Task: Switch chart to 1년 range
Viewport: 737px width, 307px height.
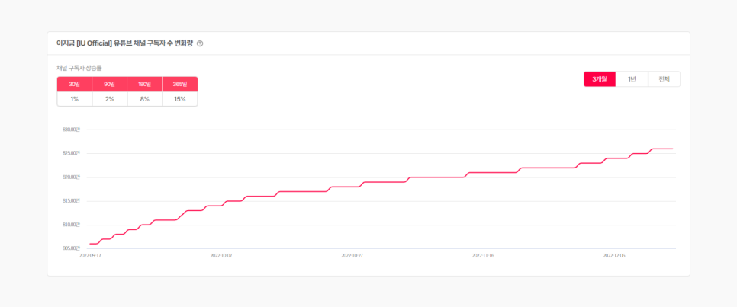Action: coord(632,79)
